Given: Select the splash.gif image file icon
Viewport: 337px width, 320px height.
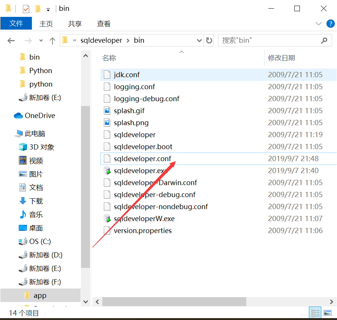Looking at the screenshot, I should pyautogui.click(x=107, y=111).
